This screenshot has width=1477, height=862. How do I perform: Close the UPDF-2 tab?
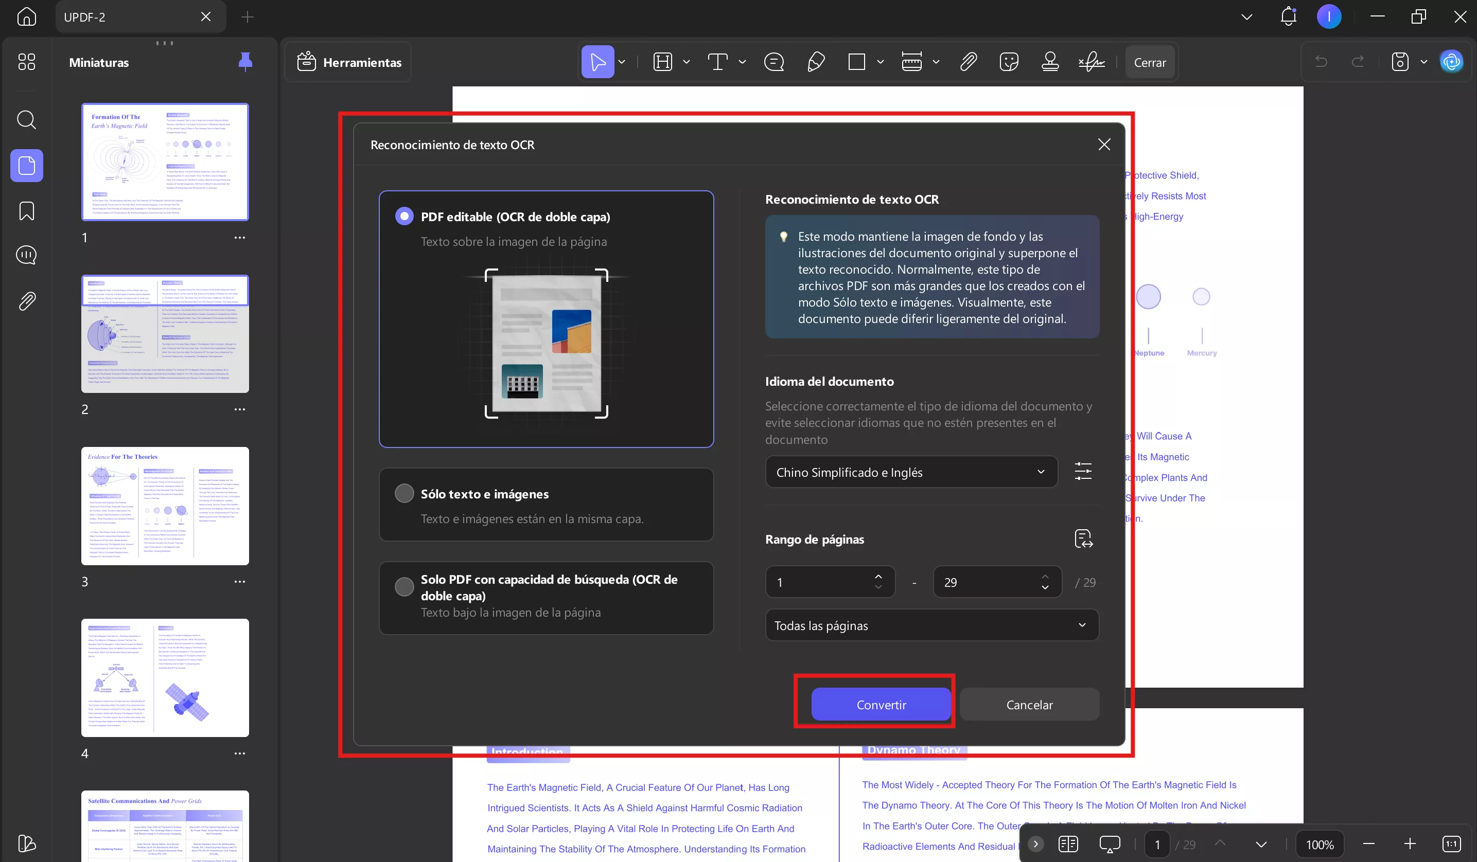coord(206,17)
